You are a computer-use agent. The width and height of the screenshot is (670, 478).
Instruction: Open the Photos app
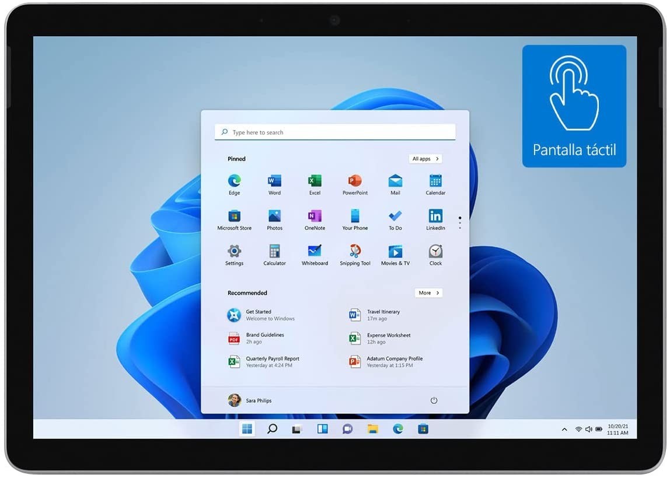click(274, 220)
